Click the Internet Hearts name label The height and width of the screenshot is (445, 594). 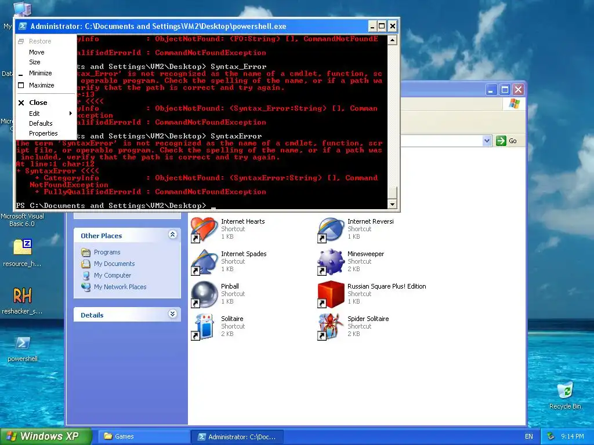click(x=243, y=221)
